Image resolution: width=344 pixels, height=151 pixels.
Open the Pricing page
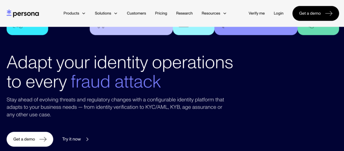[161, 13]
